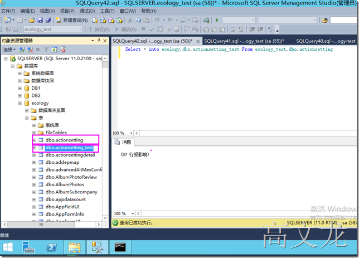Click the Copy icon in toolbar
Screen dimensions: 359x258
click(138, 20)
